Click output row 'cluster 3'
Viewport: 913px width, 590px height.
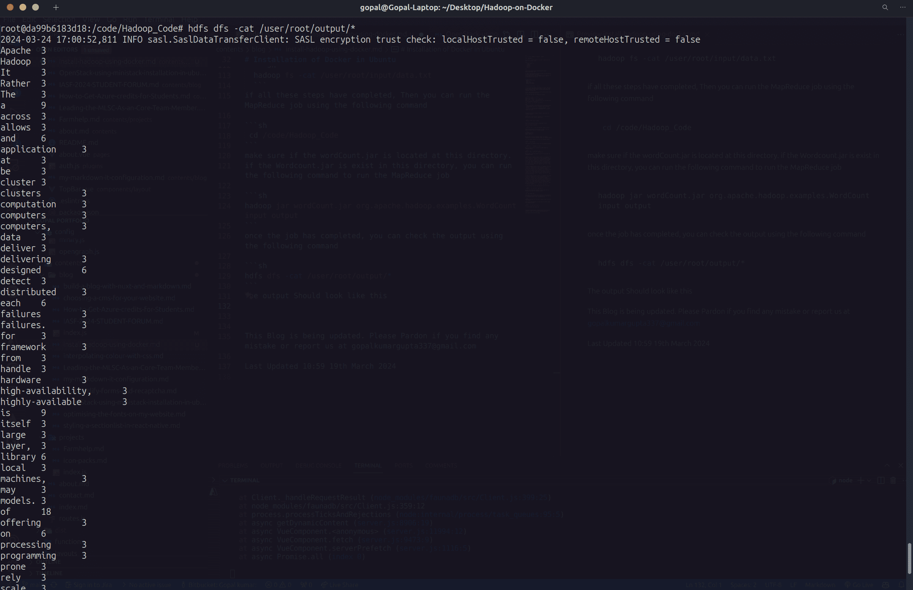23,182
